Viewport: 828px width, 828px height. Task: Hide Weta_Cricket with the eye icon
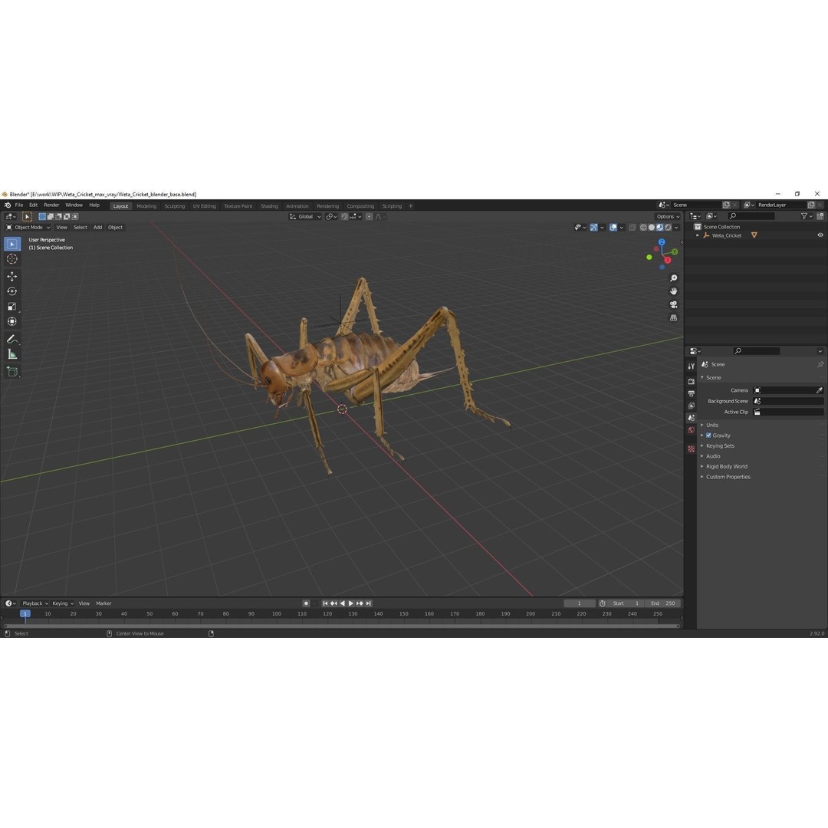point(820,235)
